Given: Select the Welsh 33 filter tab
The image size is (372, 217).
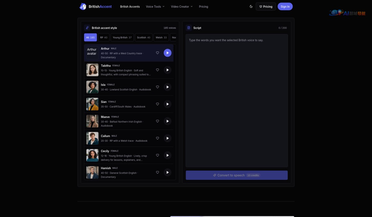Looking at the screenshot, I should coord(161,38).
